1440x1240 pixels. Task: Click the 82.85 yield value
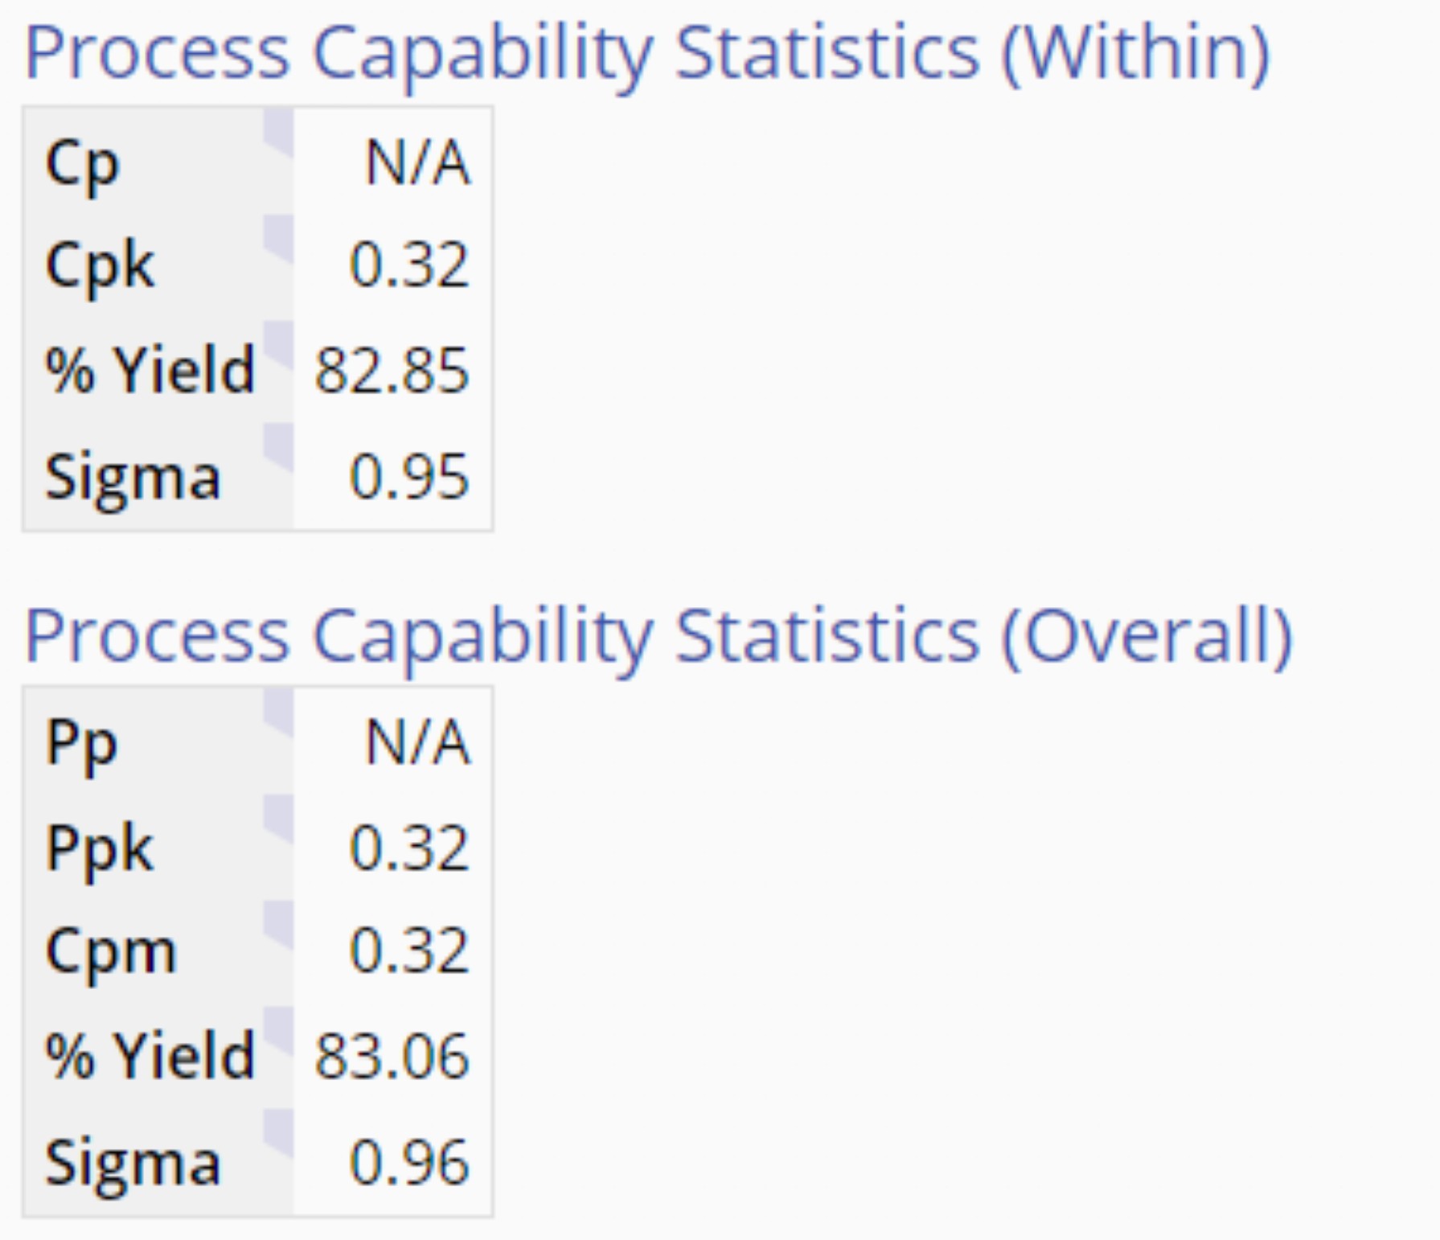pos(392,371)
